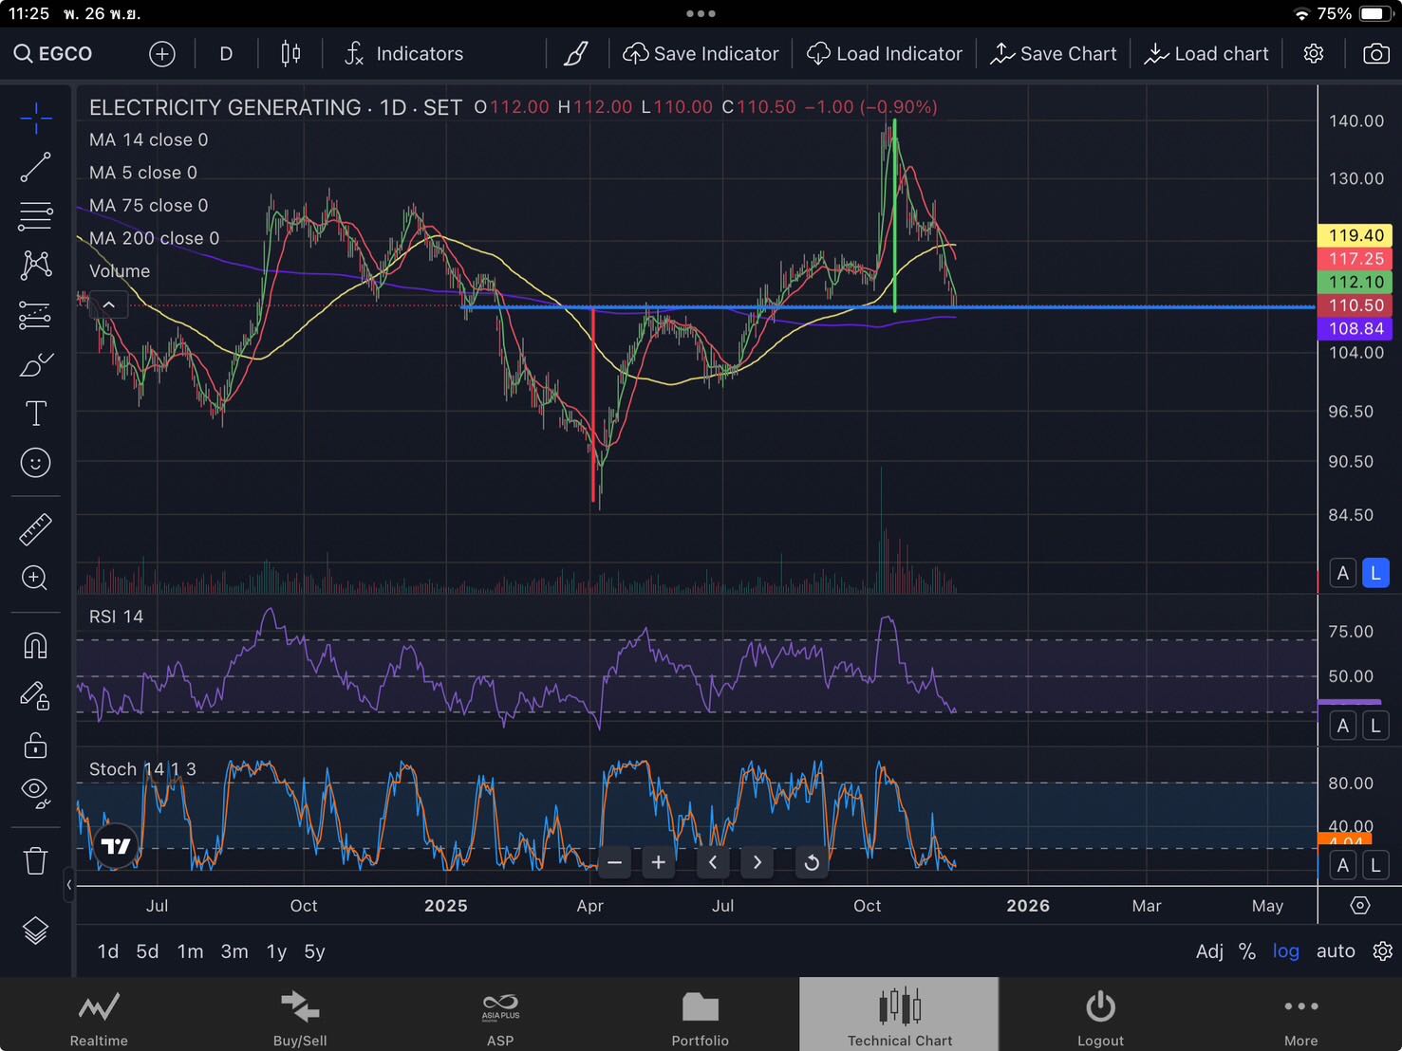Viewport: 1402px width, 1051px height.
Task: Select the Text annotation tool
Action: point(36,414)
